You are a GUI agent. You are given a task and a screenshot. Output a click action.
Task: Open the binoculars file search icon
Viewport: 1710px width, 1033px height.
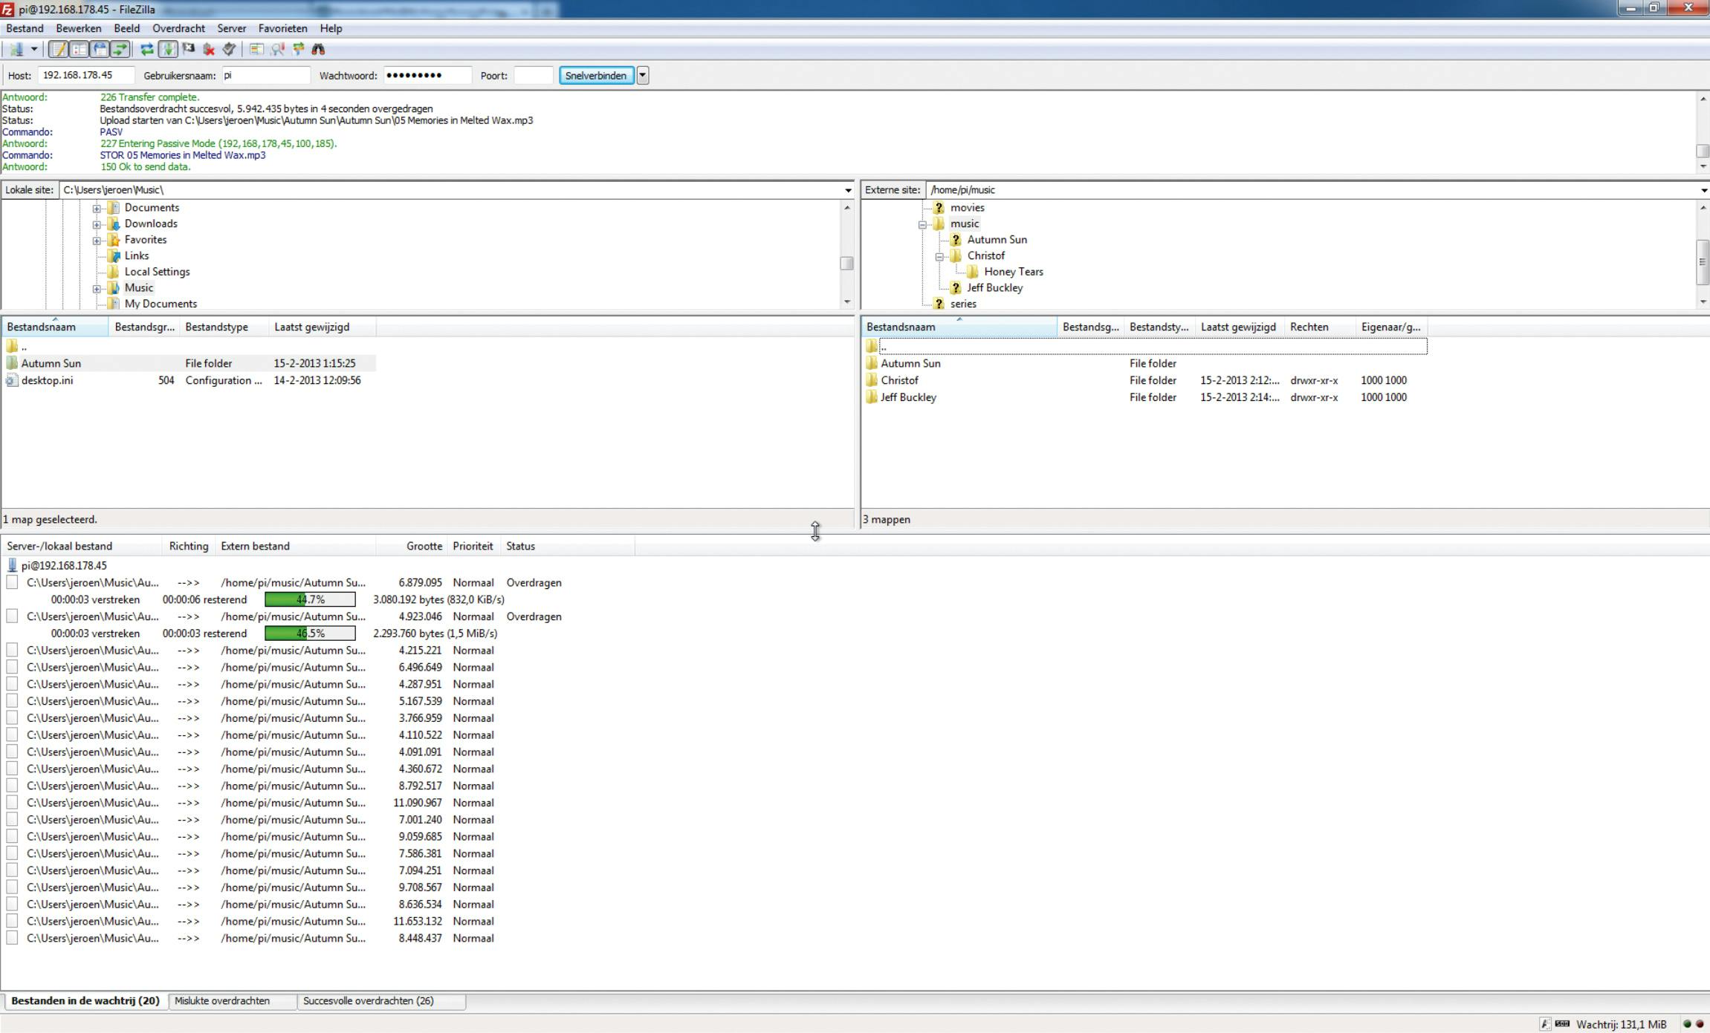[318, 49]
